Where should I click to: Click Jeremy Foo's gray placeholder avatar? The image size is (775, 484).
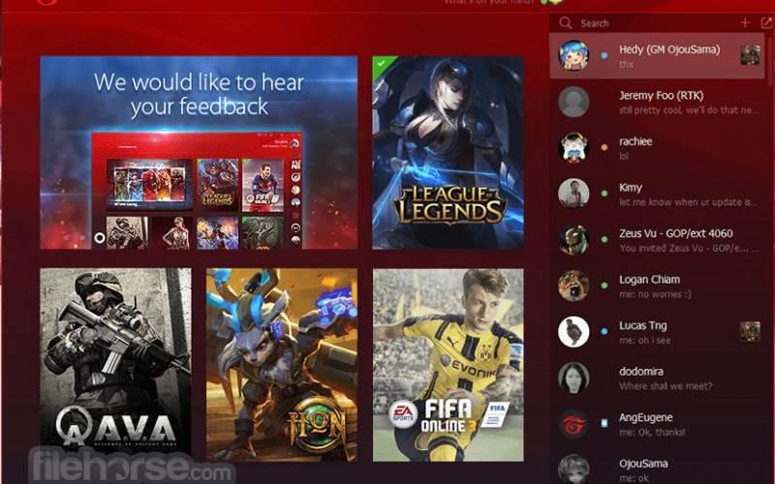point(573,102)
